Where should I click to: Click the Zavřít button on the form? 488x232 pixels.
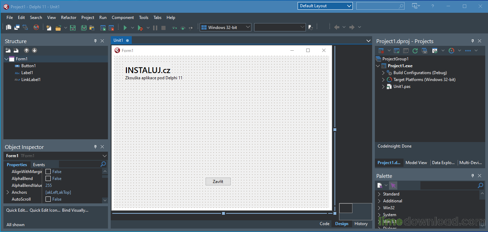pyautogui.click(x=218, y=181)
